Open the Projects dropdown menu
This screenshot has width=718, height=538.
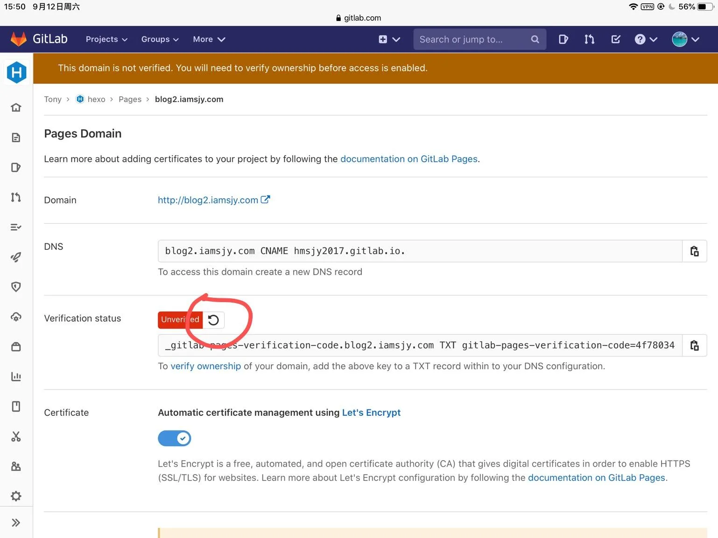[x=106, y=40]
